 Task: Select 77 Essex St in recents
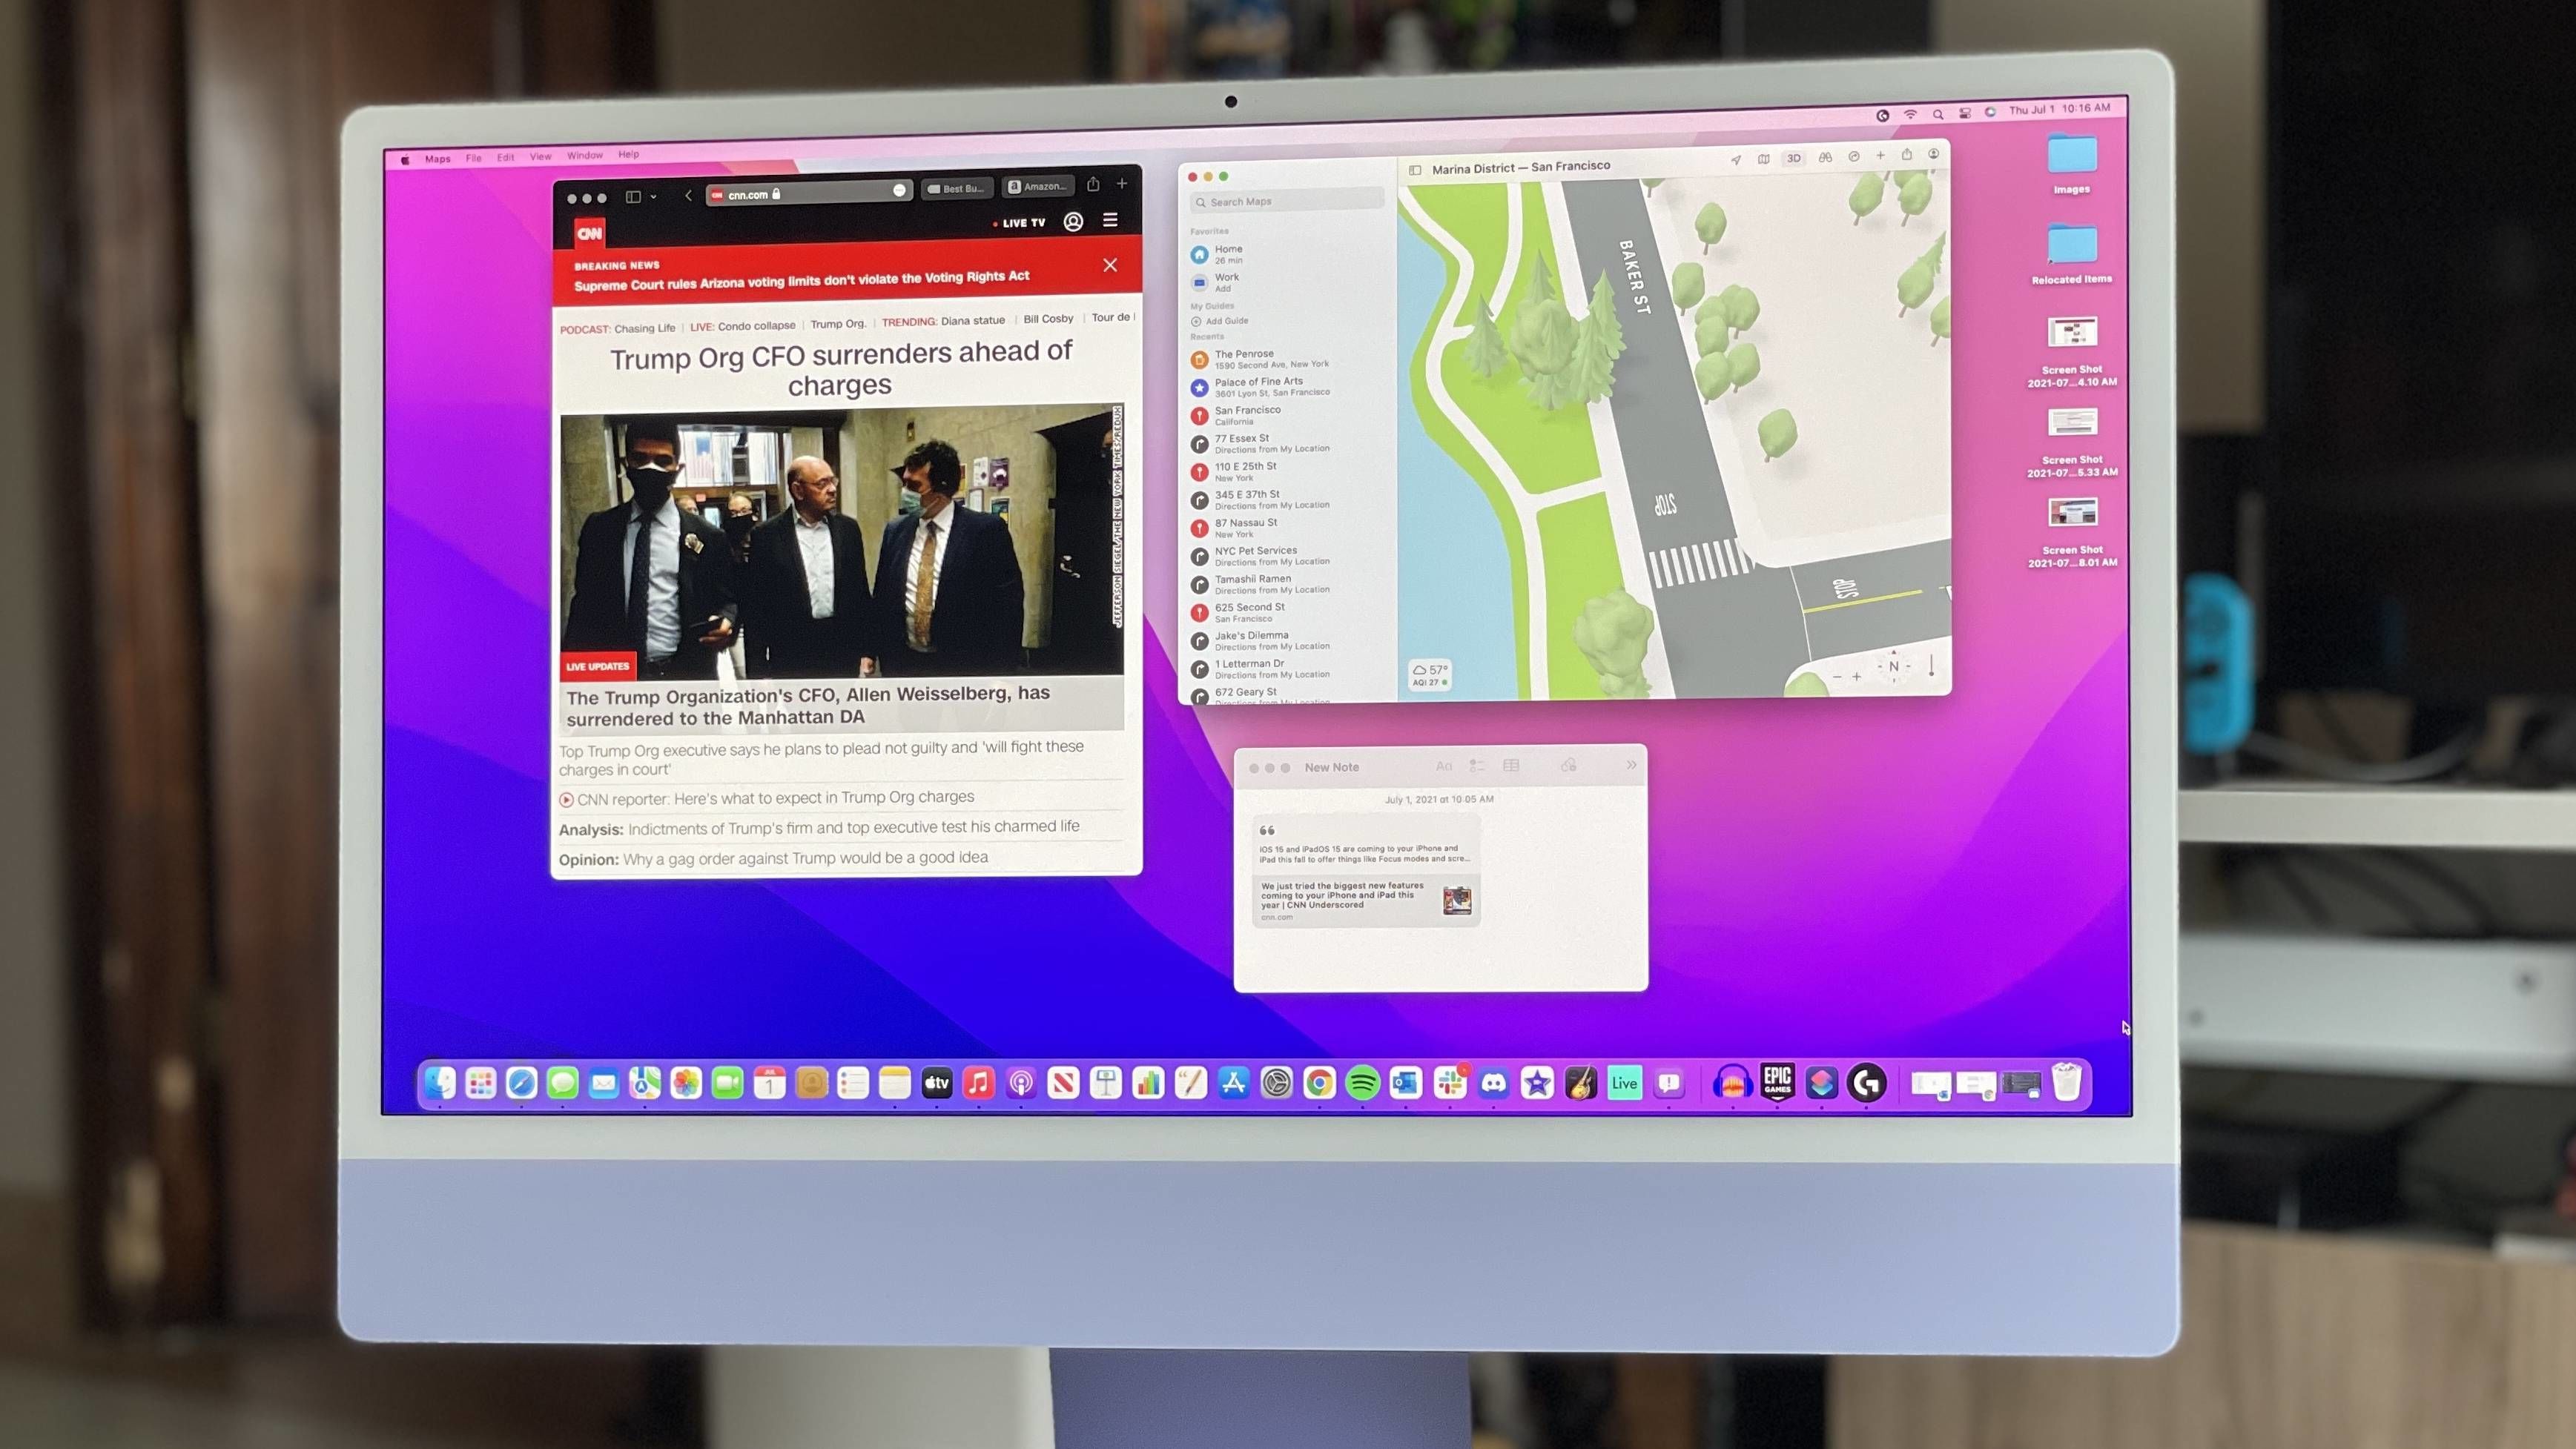tap(1288, 442)
